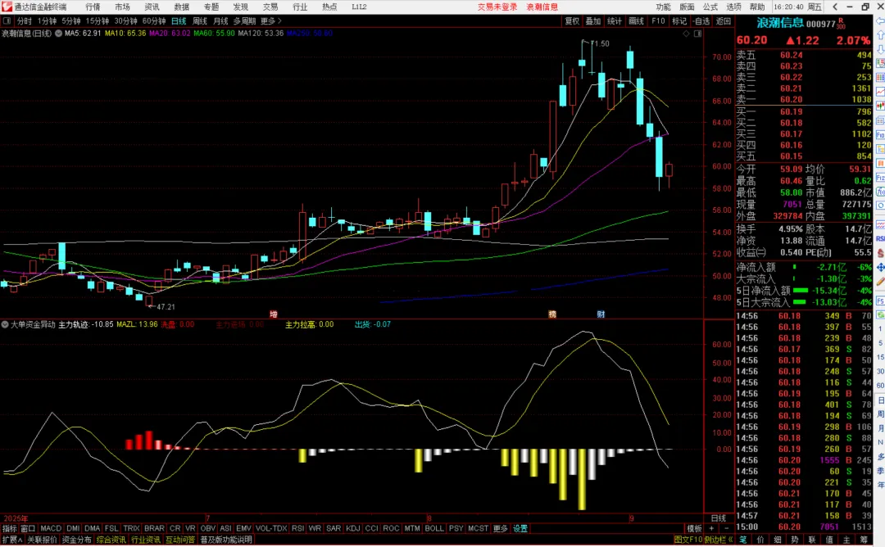Open the 更多 periods dropdown
The height and width of the screenshot is (547, 885).
point(270,20)
